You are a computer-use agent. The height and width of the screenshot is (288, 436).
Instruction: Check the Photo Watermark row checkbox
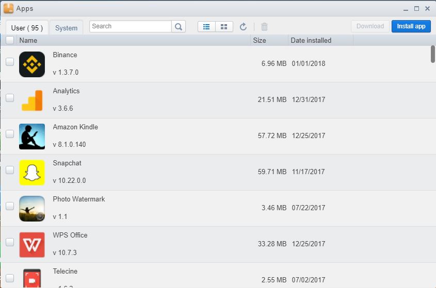pos(10,206)
